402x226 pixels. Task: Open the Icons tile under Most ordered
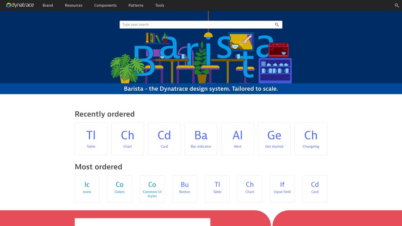click(x=87, y=189)
